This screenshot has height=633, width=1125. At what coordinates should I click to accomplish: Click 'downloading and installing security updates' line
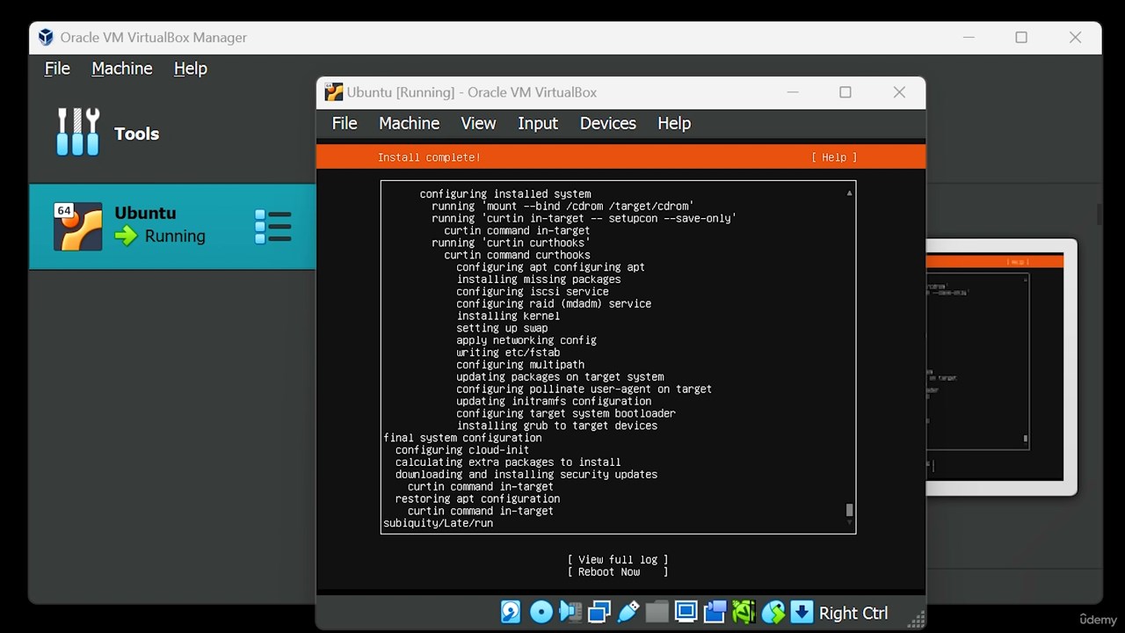pyautogui.click(x=526, y=475)
